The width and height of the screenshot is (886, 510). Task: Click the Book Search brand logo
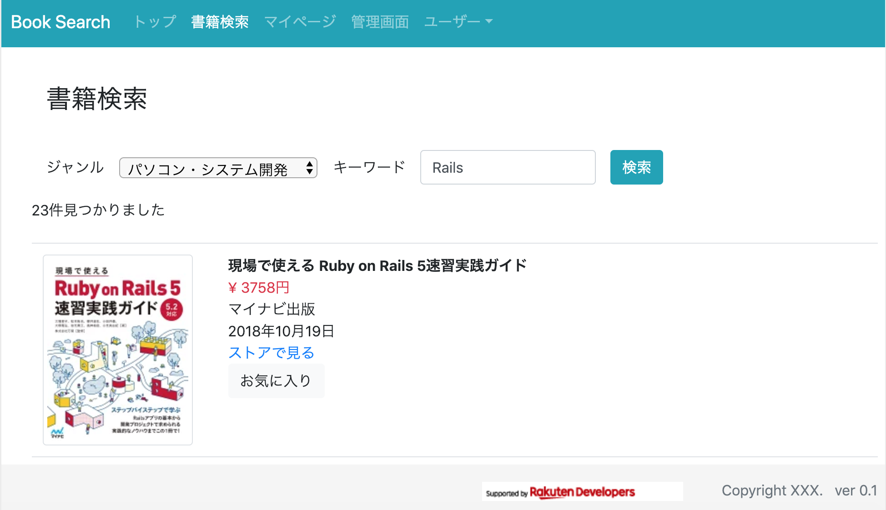[x=60, y=21]
